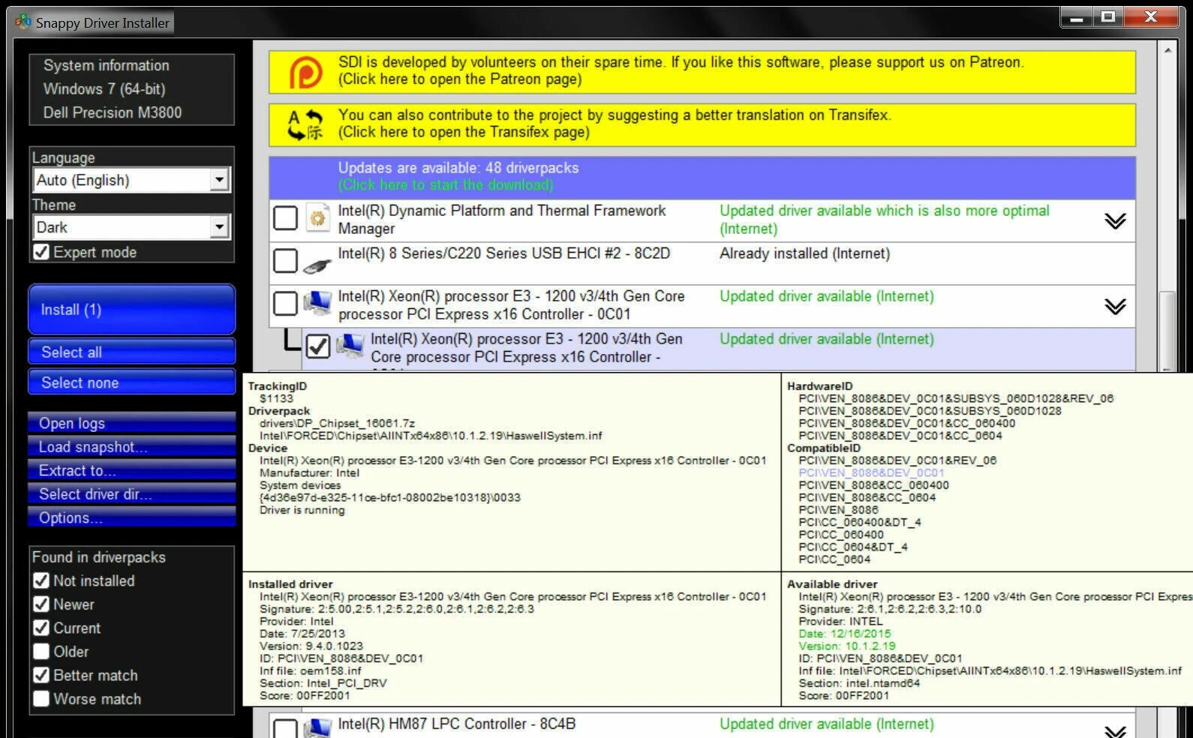
Task: Click the System information panel
Action: [132, 89]
